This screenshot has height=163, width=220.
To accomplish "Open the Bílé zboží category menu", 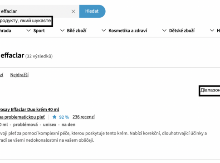I will 77,31.
